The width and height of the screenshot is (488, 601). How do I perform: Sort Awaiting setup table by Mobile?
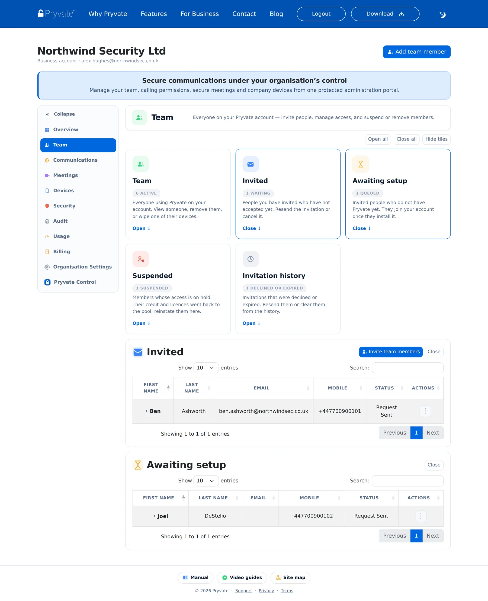tap(311, 498)
